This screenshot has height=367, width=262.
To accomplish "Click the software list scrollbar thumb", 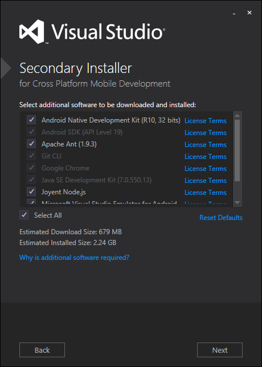I will point(237,150).
